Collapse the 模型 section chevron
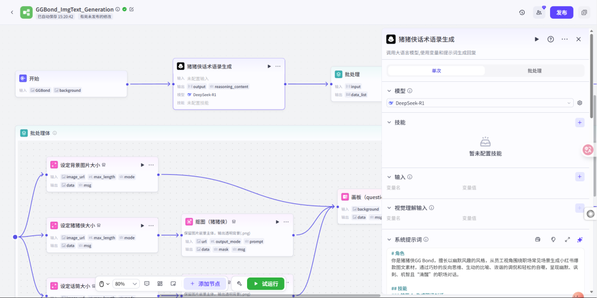Viewport: 597px width, 298px height. coord(389,91)
